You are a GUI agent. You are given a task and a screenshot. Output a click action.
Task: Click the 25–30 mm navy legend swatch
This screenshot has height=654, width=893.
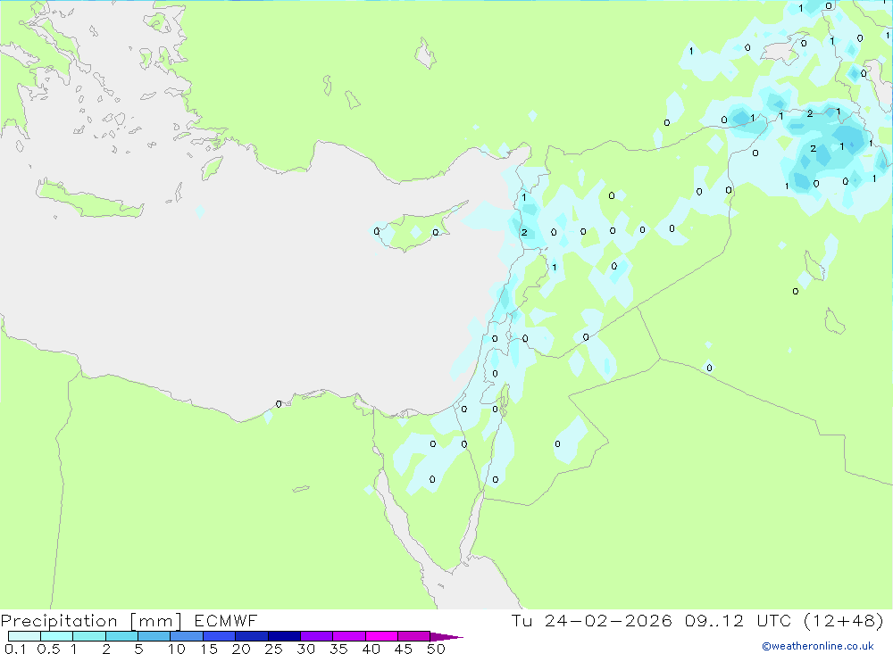click(x=284, y=636)
